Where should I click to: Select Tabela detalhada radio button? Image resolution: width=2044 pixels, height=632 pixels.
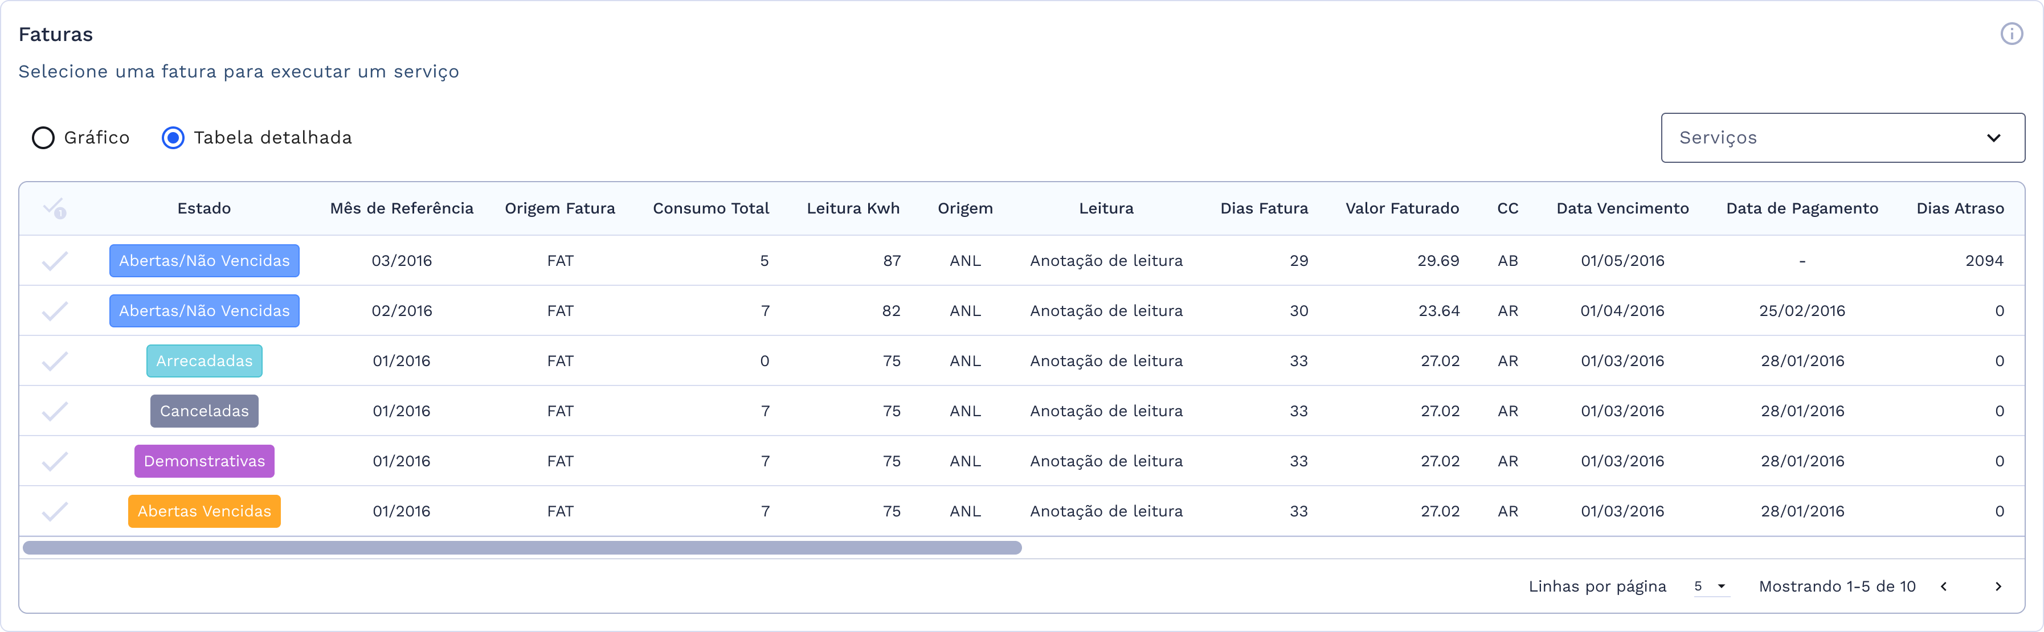[173, 138]
